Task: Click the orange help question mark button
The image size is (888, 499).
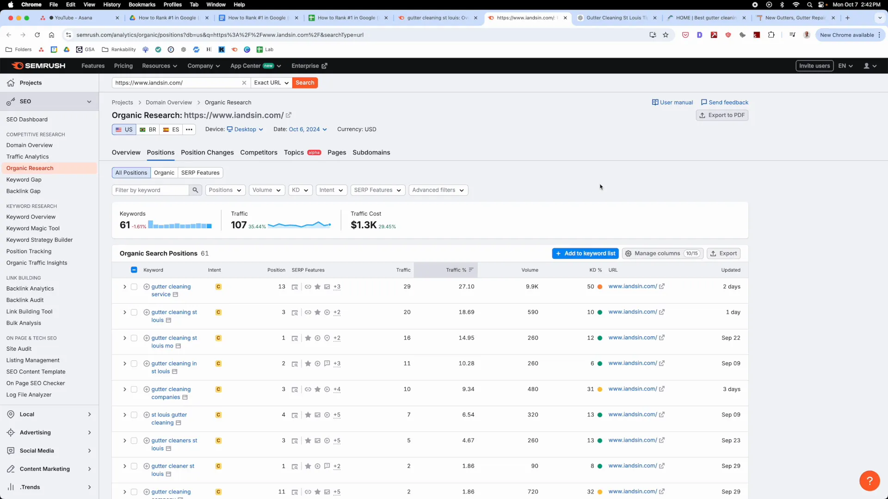Action: [869, 481]
